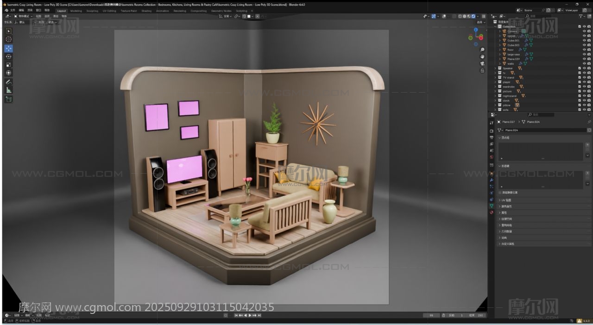This screenshot has width=593, height=325.
Task: Select the Move tool in the toolbar
Action: pyautogui.click(x=8, y=48)
